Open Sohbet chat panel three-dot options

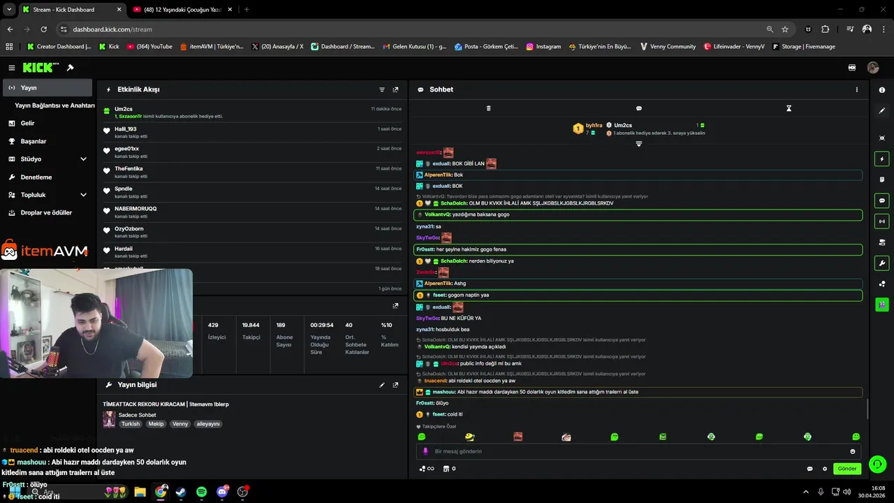pos(857,89)
